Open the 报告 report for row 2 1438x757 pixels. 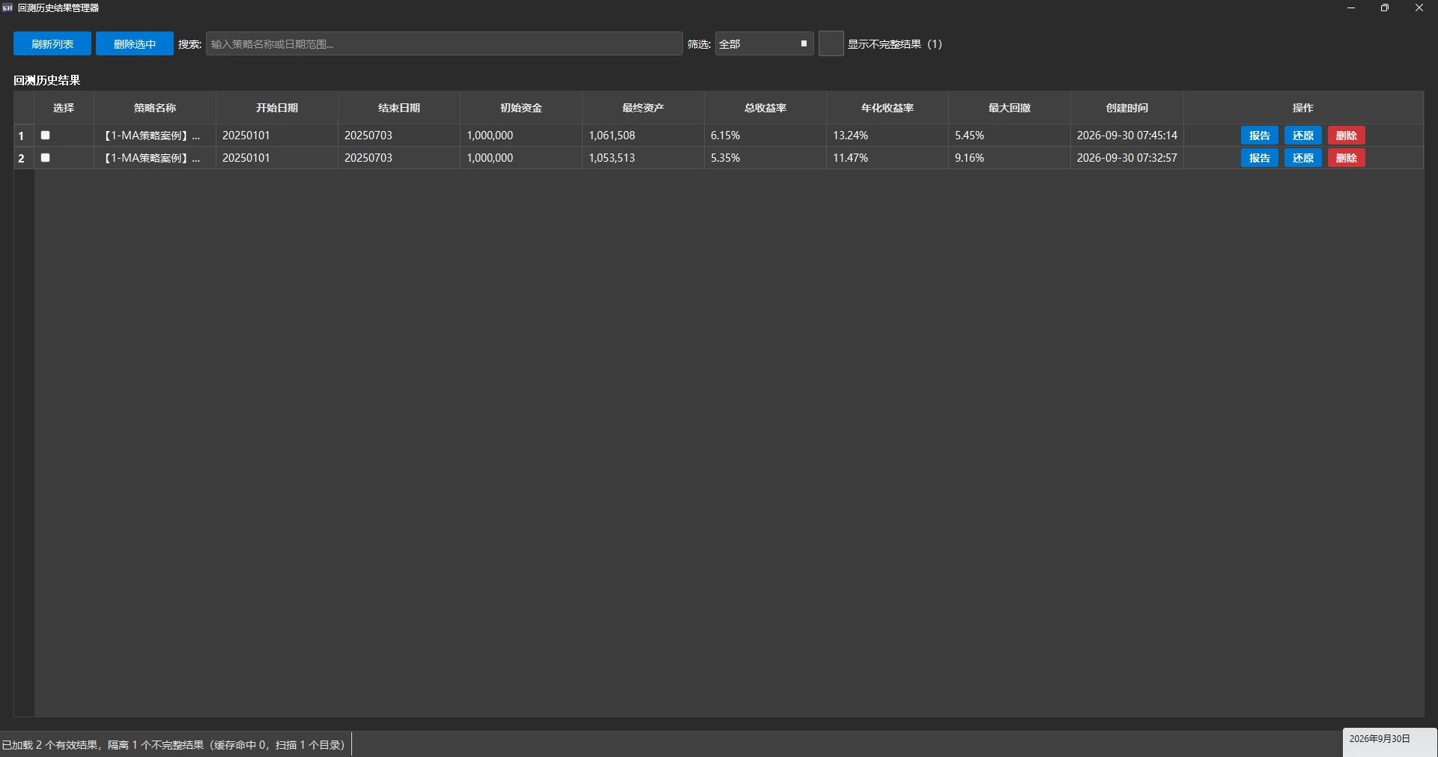point(1260,158)
